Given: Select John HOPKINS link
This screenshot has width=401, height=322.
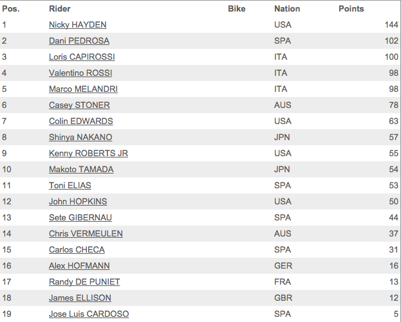Looking at the screenshot, I should (78, 202).
